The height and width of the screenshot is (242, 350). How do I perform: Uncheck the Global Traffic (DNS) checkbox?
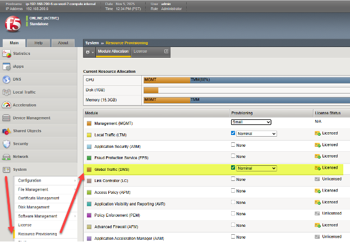(x=233, y=167)
